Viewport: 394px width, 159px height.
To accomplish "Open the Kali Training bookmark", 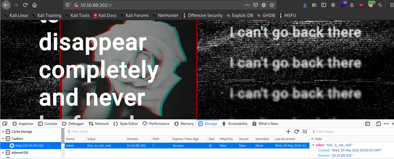I will [x=47, y=15].
